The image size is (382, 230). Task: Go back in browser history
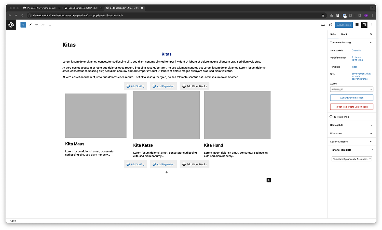point(10,16)
